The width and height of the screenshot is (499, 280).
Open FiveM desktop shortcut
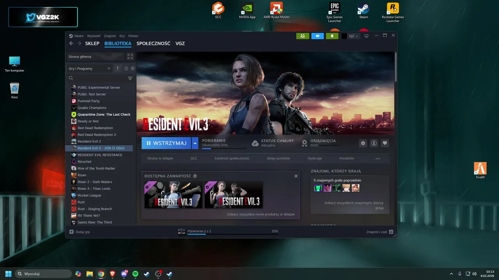click(x=480, y=171)
